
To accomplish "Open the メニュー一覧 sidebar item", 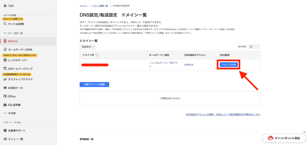I will (15, 139).
